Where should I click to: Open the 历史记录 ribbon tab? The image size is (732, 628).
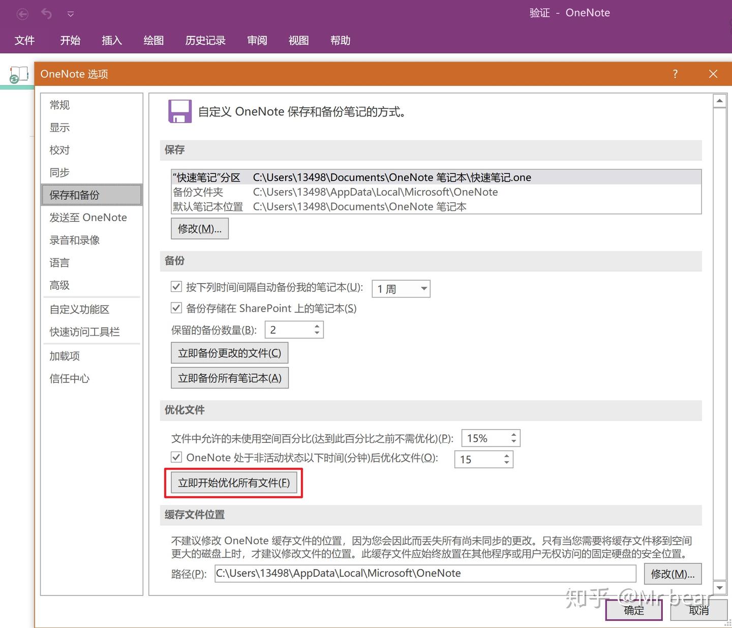(x=205, y=41)
